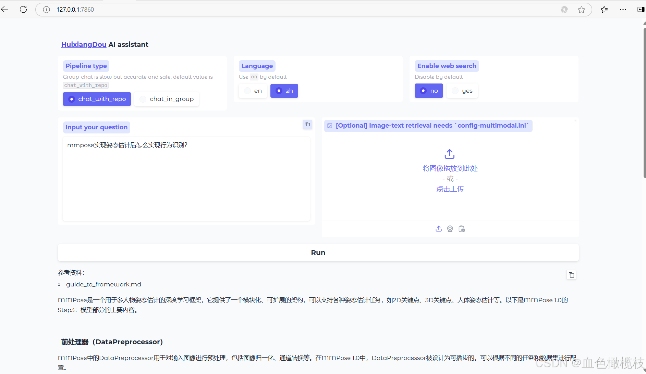Click 点击上传 to upload image
Image resolution: width=646 pixels, height=374 pixels.
(x=450, y=189)
